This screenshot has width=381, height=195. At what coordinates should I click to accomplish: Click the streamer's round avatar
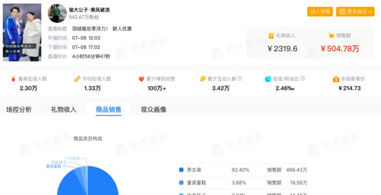click(x=57, y=13)
